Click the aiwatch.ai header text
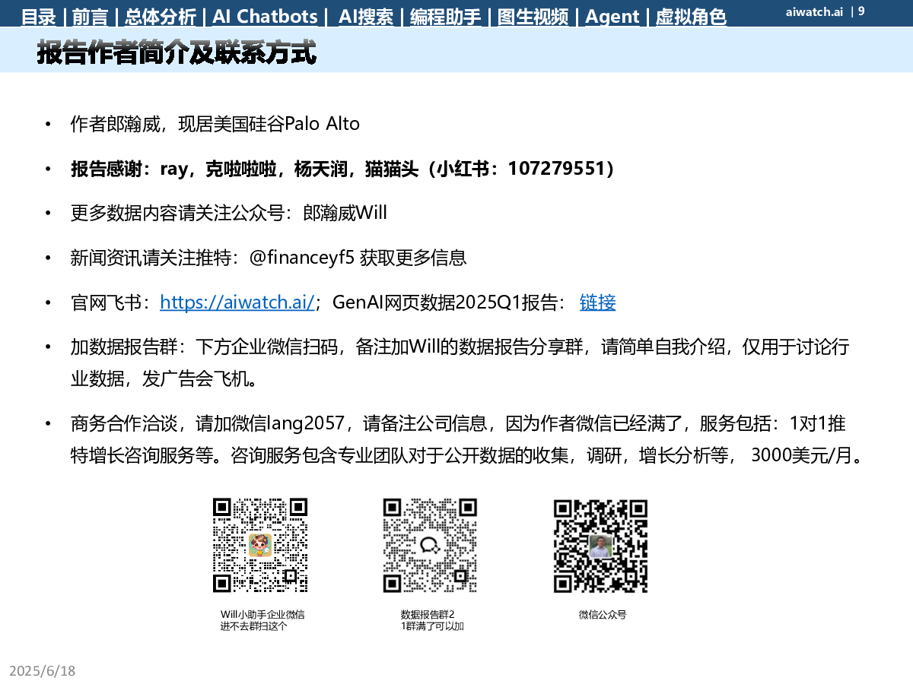 click(814, 11)
